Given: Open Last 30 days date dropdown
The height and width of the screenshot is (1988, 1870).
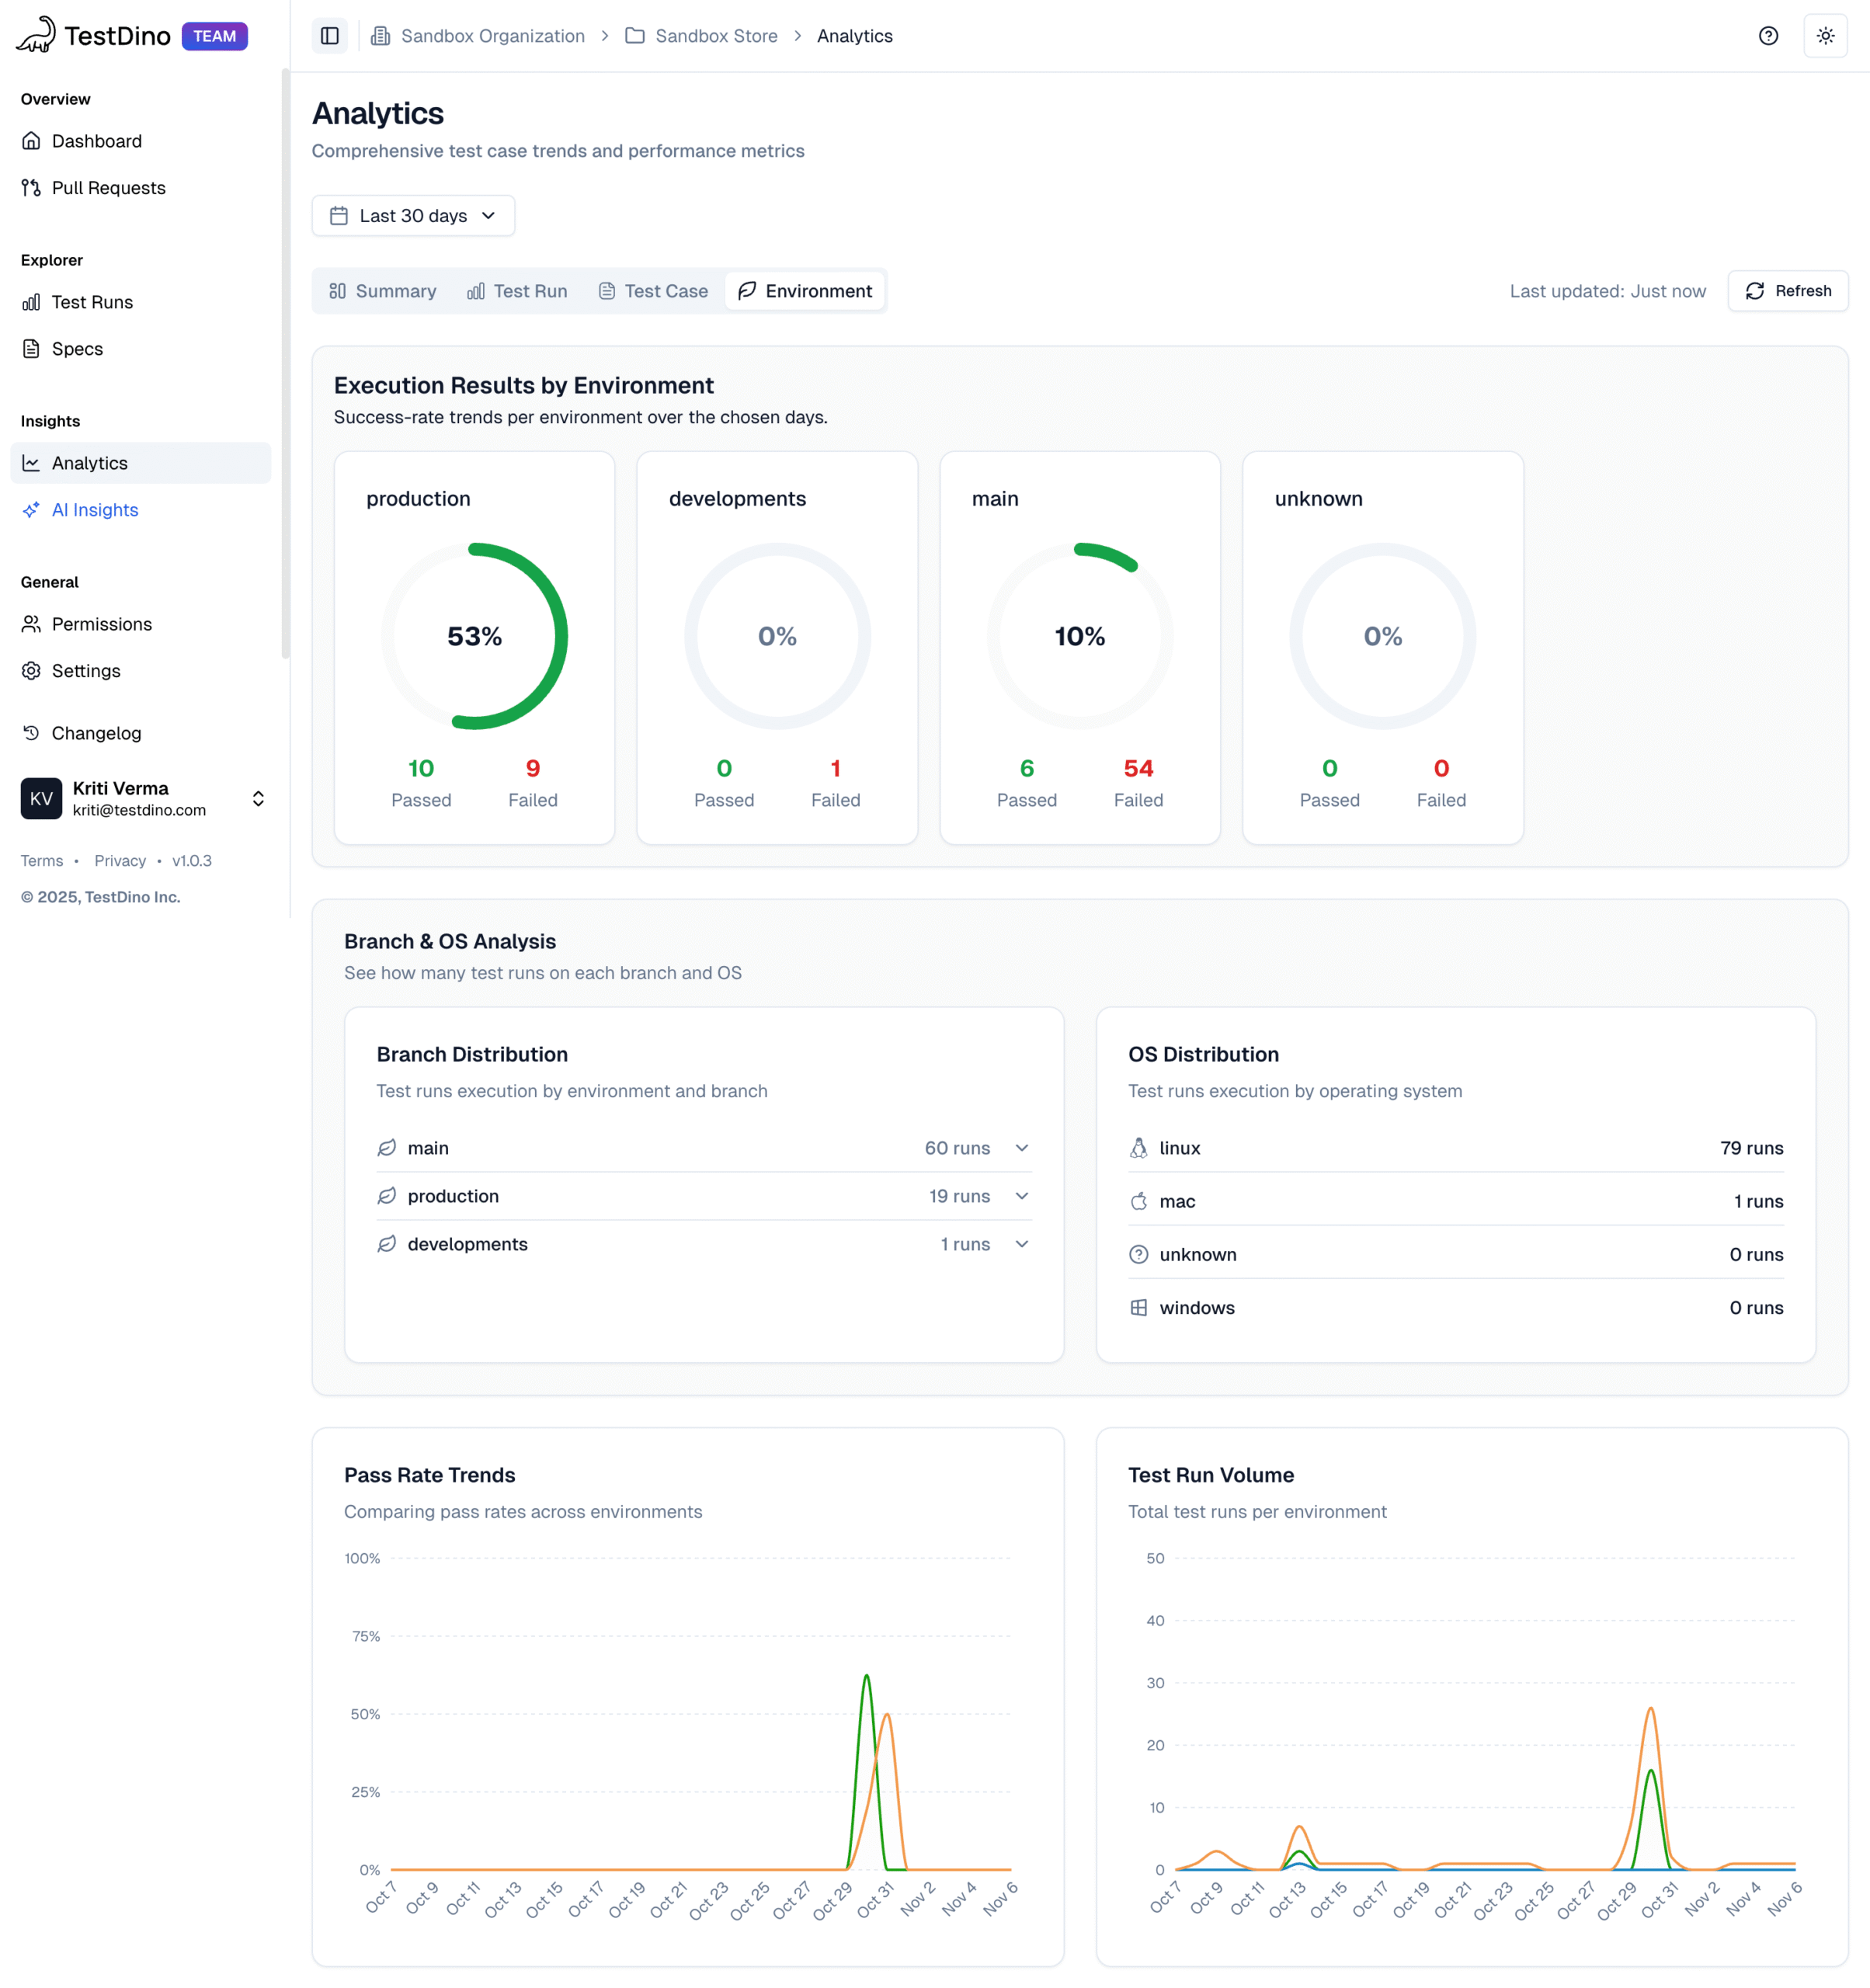Looking at the screenshot, I should pyautogui.click(x=413, y=216).
